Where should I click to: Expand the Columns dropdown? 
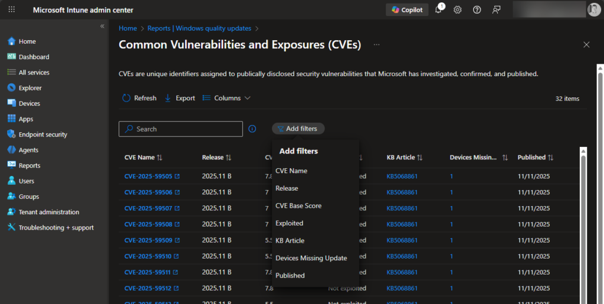(226, 98)
